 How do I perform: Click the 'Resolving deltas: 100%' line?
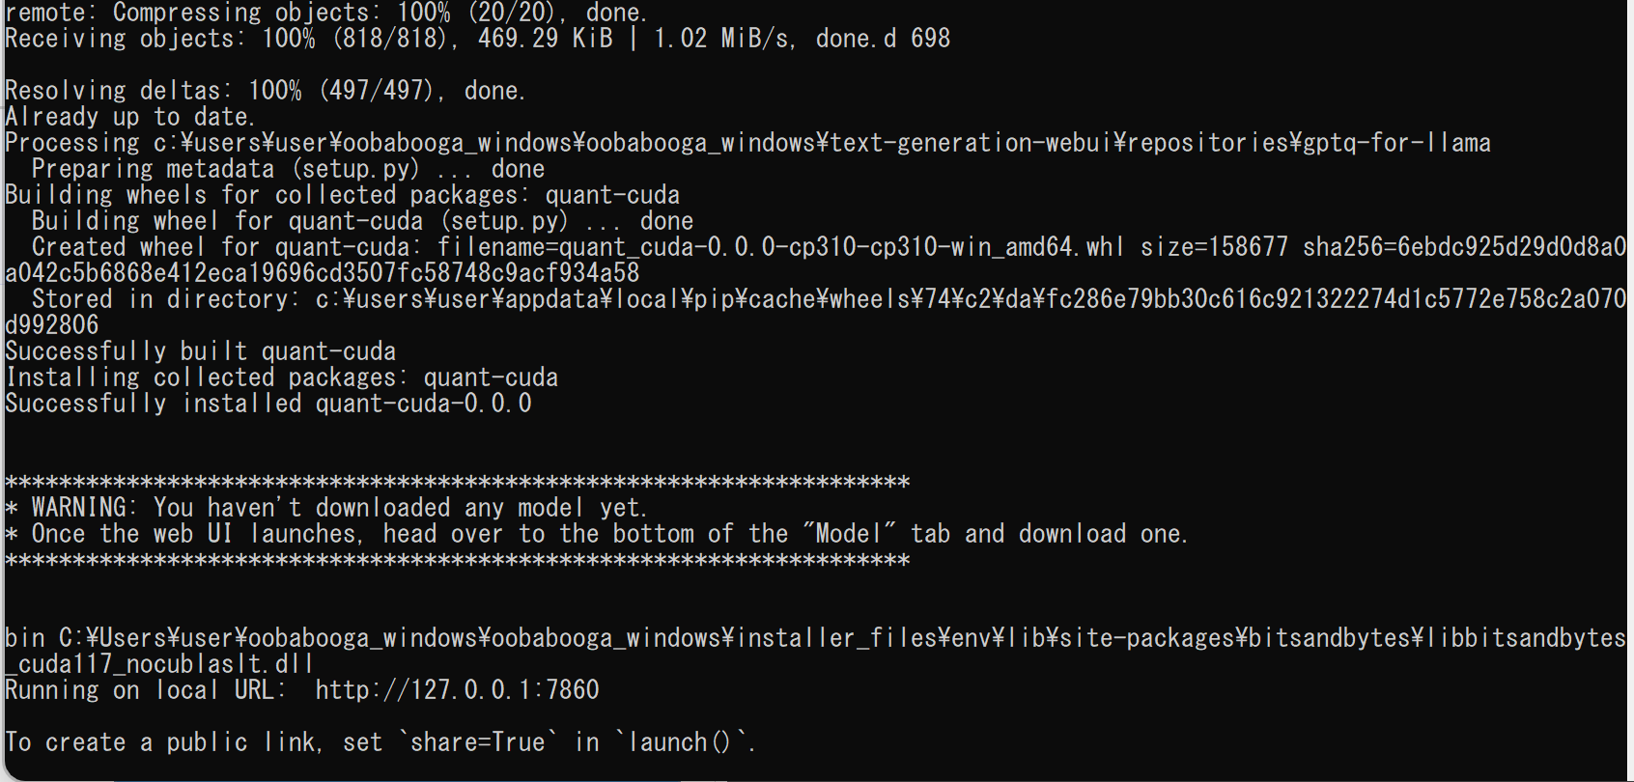pyautogui.click(x=266, y=91)
